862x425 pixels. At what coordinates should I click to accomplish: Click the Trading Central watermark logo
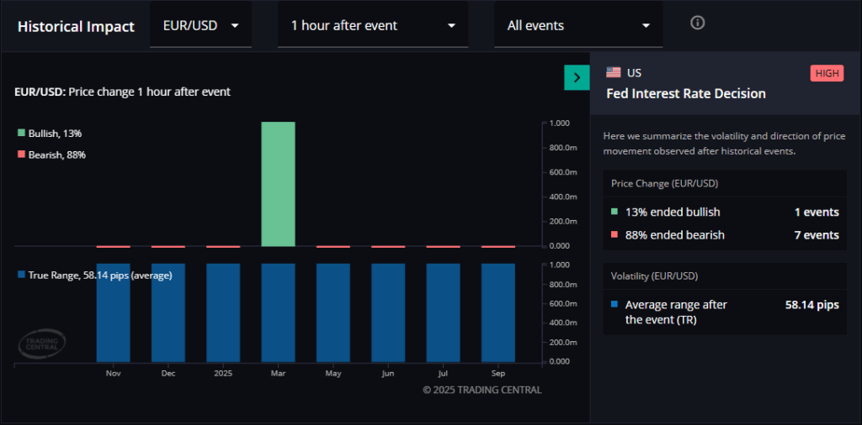point(41,342)
